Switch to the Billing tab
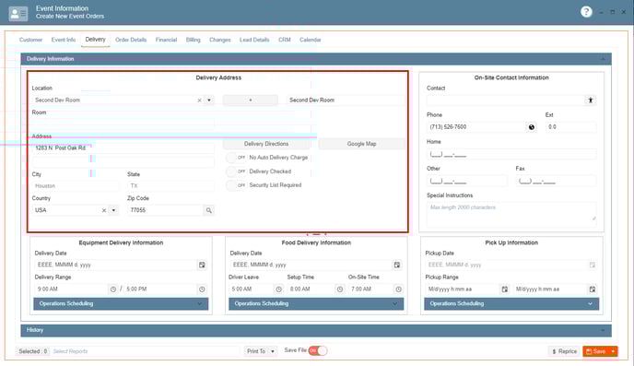This screenshot has height=366, width=634. (x=193, y=40)
